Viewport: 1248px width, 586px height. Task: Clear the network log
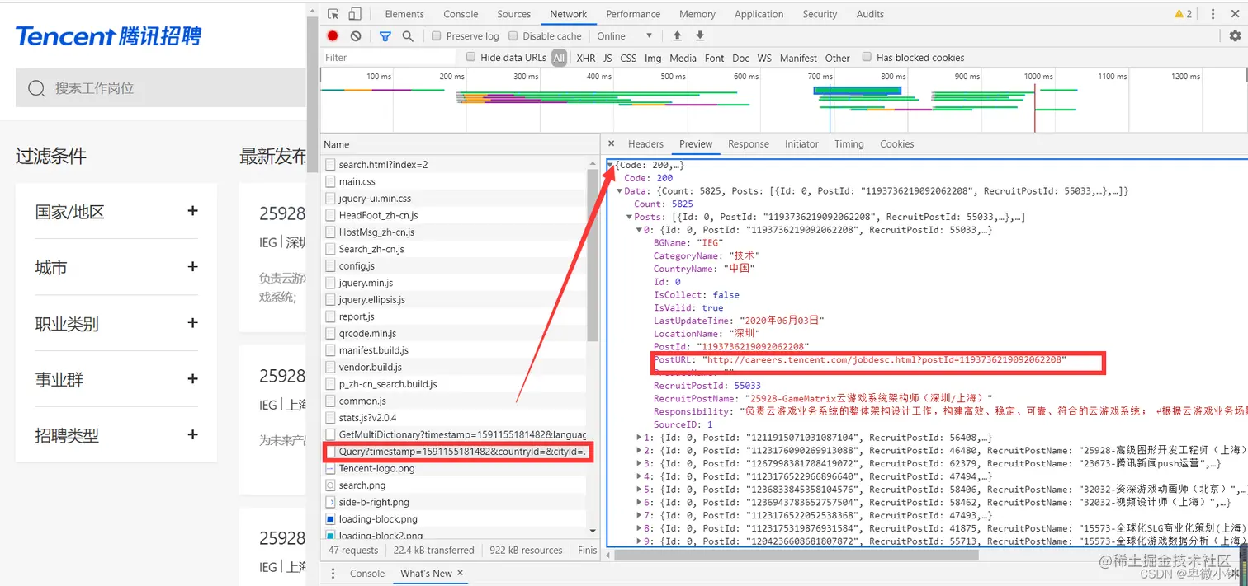click(356, 36)
